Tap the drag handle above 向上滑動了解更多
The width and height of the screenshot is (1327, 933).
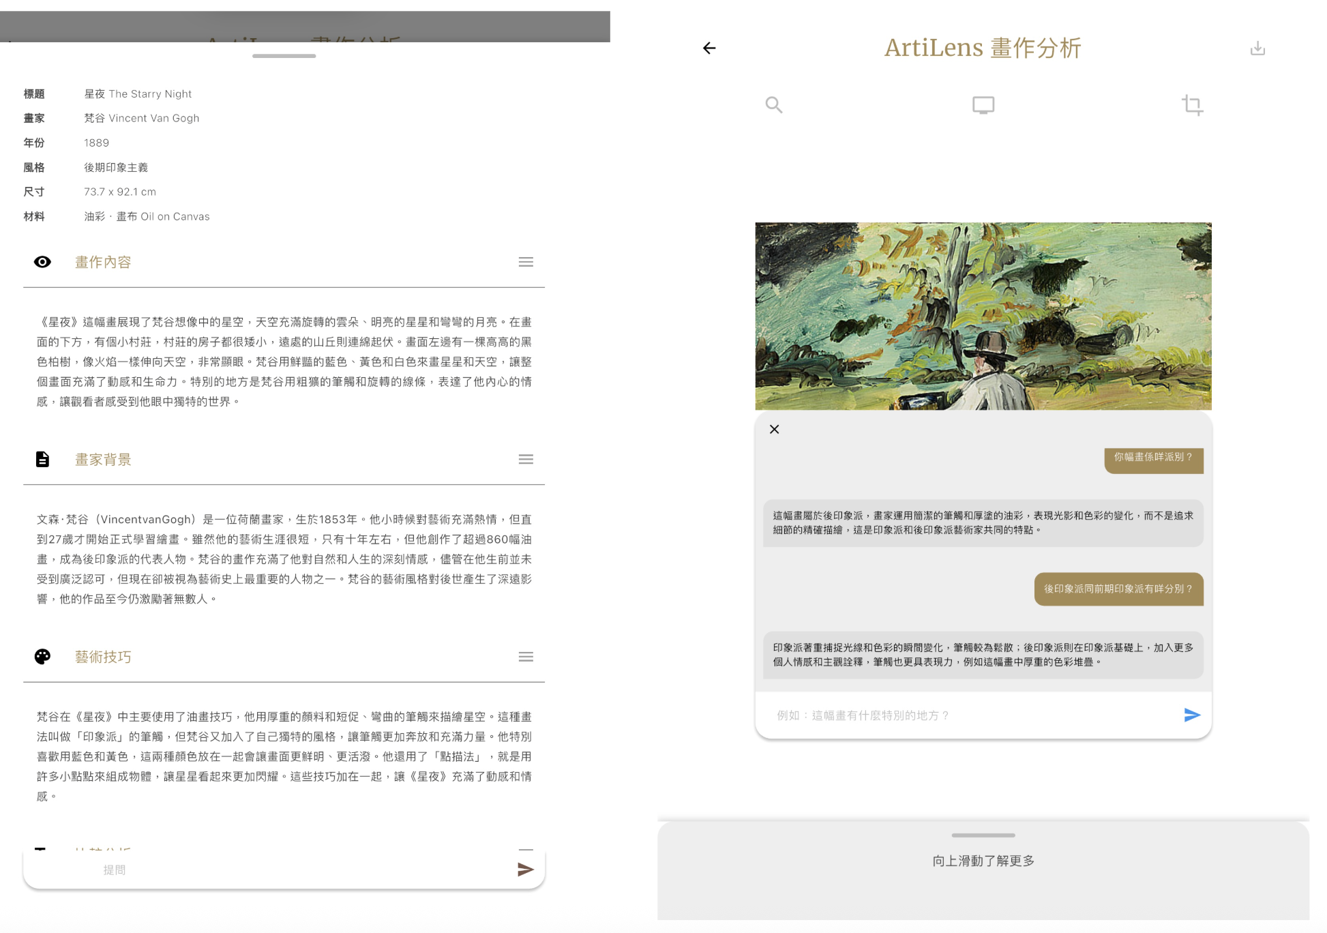coord(983,833)
